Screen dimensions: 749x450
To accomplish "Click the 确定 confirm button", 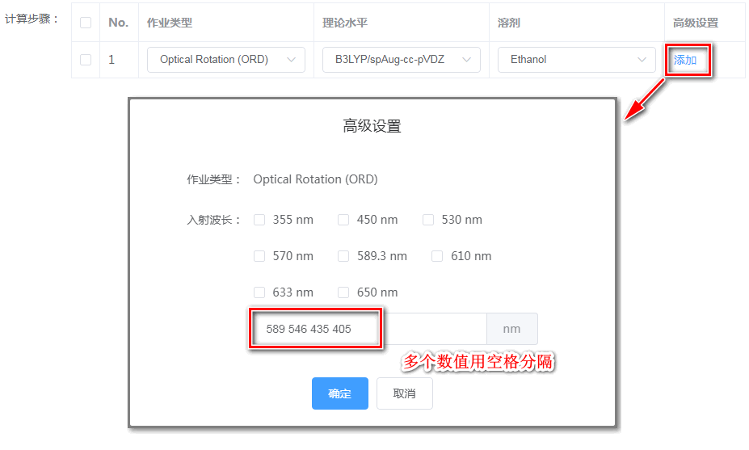I will click(340, 393).
